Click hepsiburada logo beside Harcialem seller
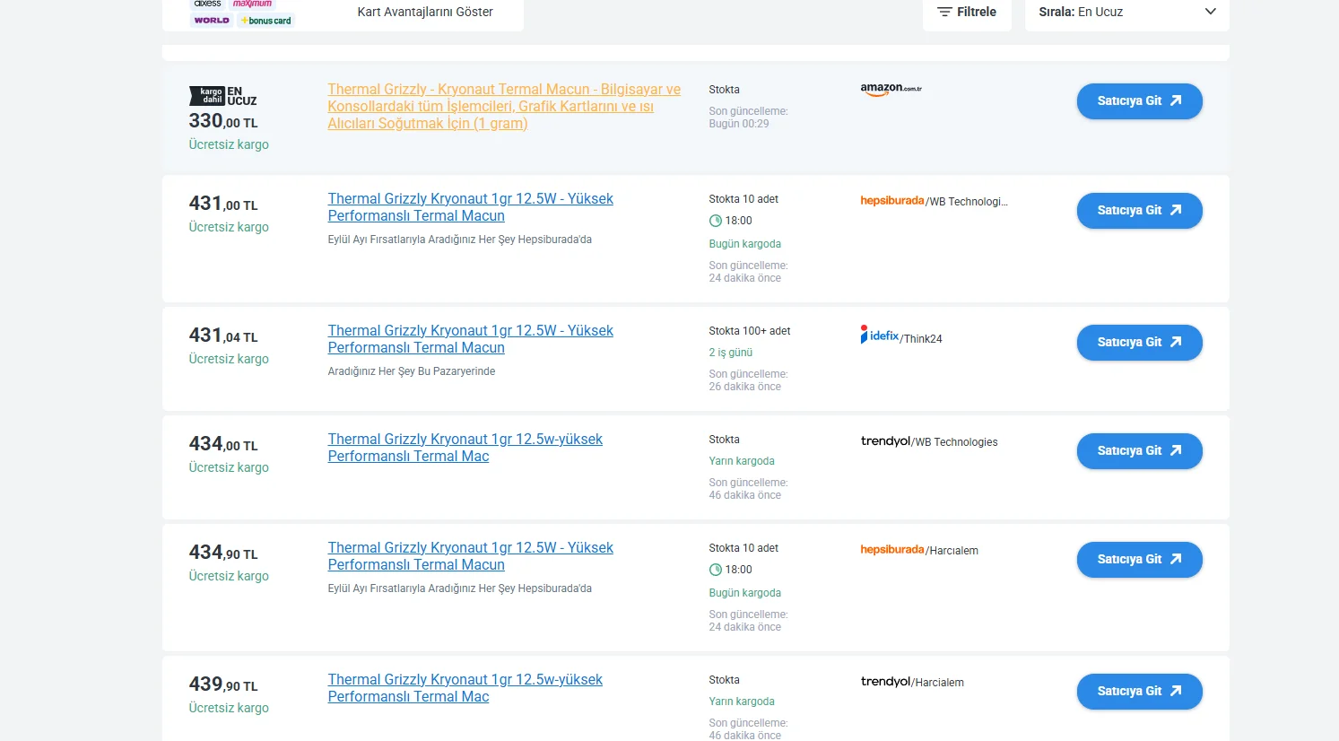 pyautogui.click(x=891, y=550)
